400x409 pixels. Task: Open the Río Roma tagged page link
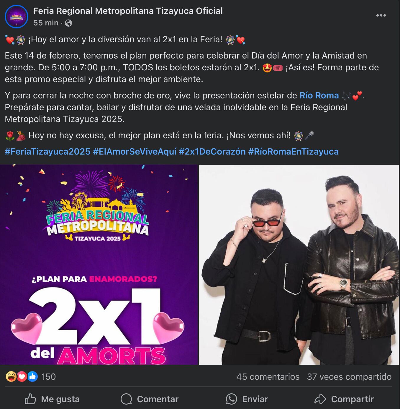point(319,95)
